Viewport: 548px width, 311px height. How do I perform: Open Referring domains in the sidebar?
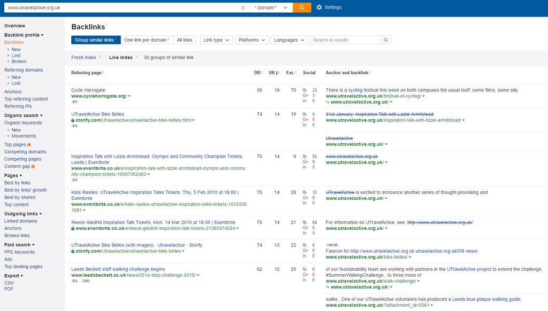[x=24, y=70]
